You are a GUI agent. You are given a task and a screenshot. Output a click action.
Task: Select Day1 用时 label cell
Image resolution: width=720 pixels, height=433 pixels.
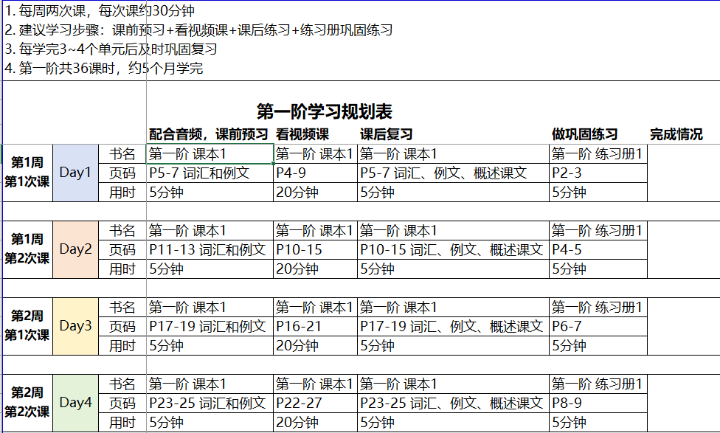[122, 193]
